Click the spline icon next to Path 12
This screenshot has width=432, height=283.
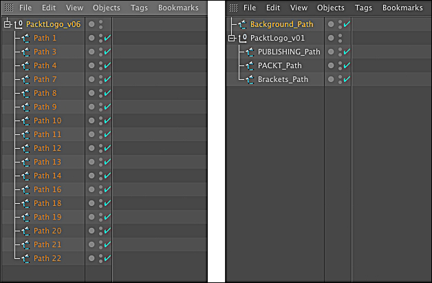pyautogui.click(x=25, y=149)
